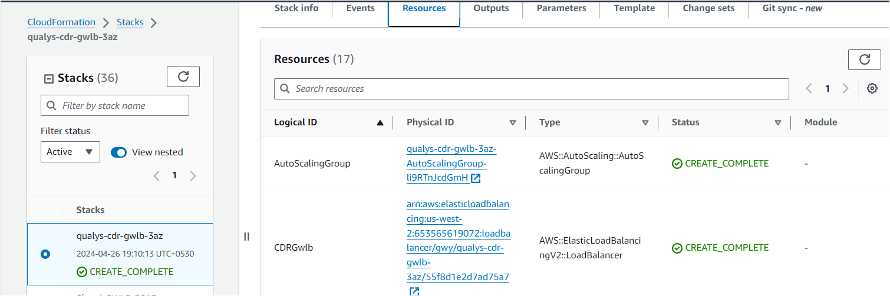Select the Resources tab
Image resolution: width=890 pixels, height=296 pixels.
tap(424, 9)
